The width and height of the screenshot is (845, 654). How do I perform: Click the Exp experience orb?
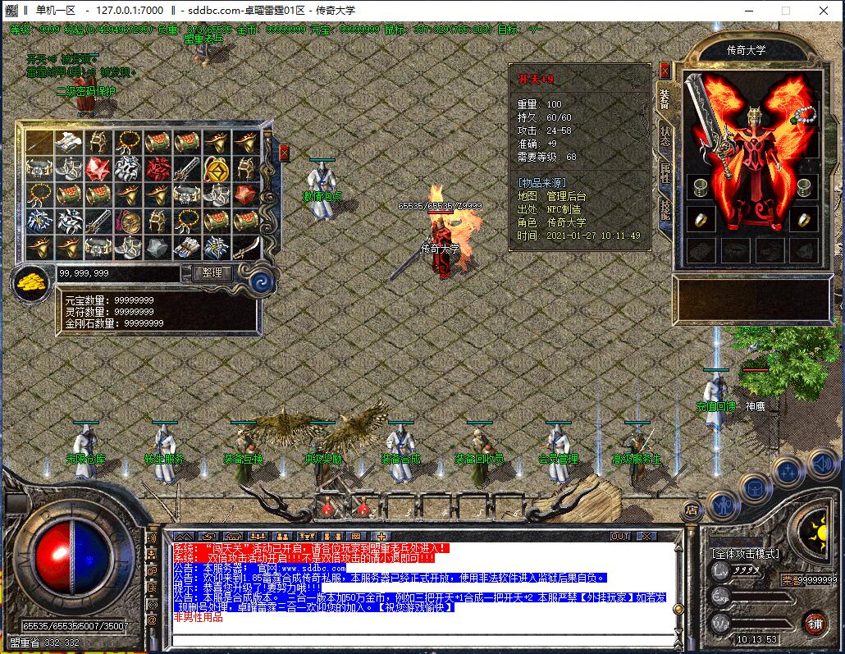(721, 597)
